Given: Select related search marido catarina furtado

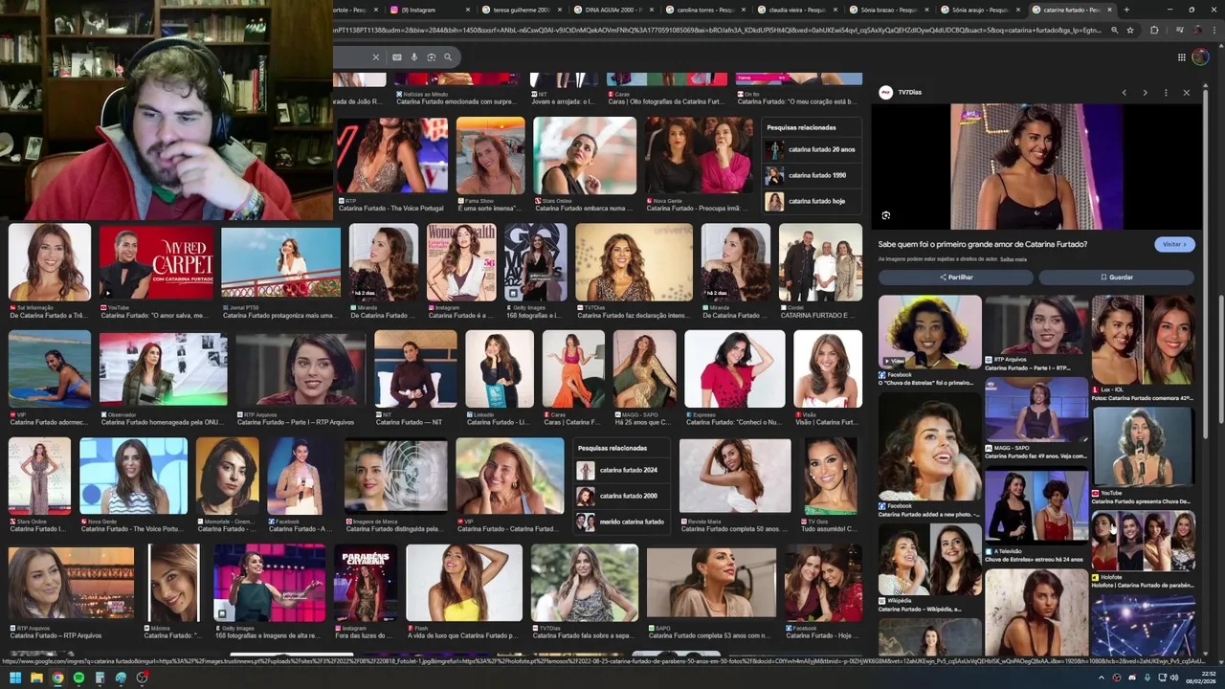Looking at the screenshot, I should click(x=623, y=522).
